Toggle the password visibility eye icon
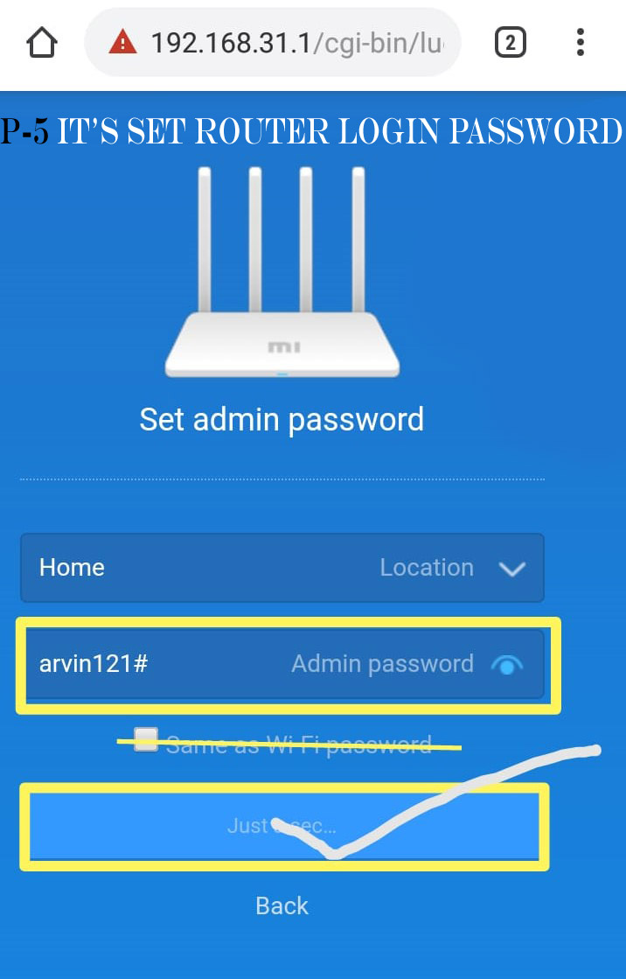Viewport: 626px width, 979px height. (x=507, y=665)
